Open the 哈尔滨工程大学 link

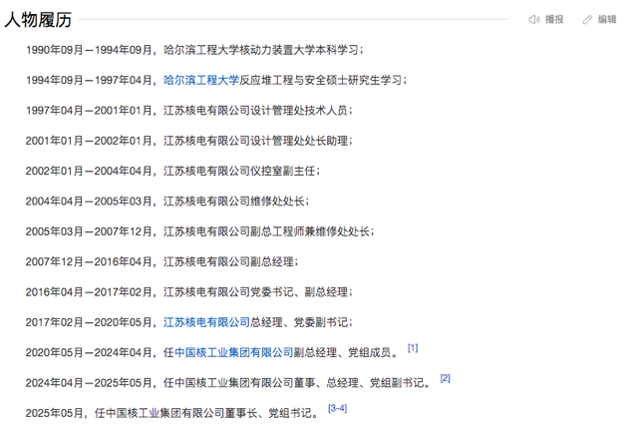[201, 80]
